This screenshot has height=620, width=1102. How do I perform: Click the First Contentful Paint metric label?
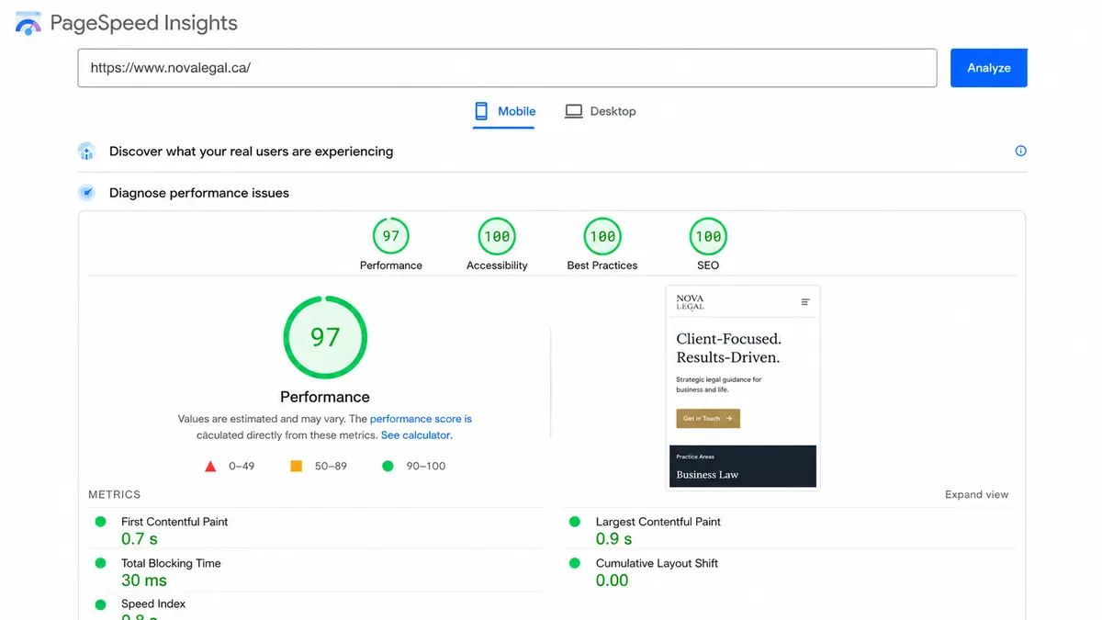pyautogui.click(x=174, y=522)
